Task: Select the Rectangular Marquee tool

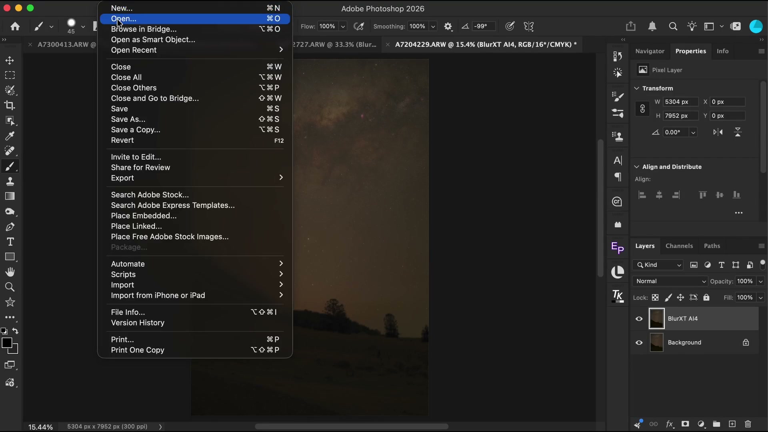Action: (x=10, y=75)
